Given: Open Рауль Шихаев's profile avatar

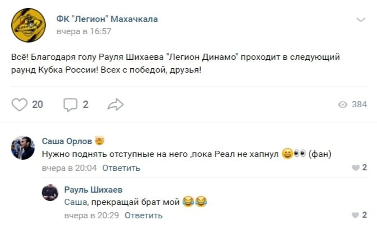Looking at the screenshot, I should coord(50,192).
